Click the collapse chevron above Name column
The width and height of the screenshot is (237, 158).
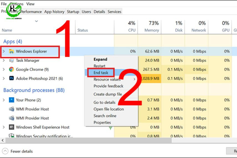pos(36,21)
